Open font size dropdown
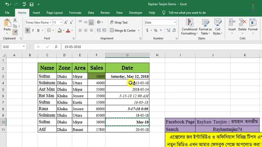This screenshot has width=262, height=147. click(x=61, y=22)
